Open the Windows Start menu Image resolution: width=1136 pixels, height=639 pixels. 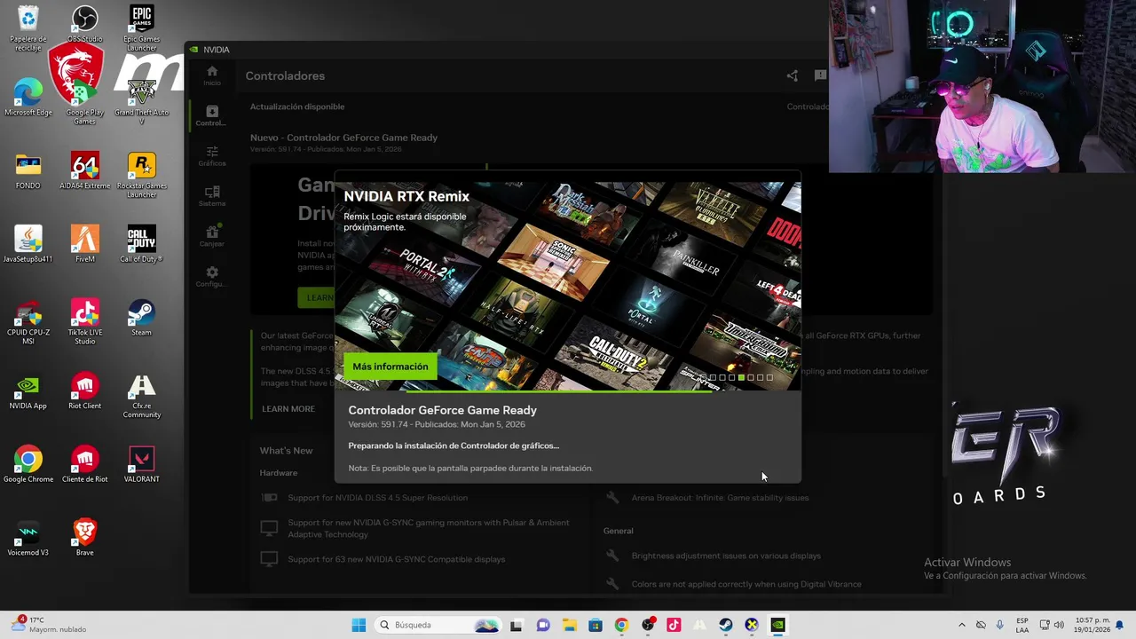359,625
